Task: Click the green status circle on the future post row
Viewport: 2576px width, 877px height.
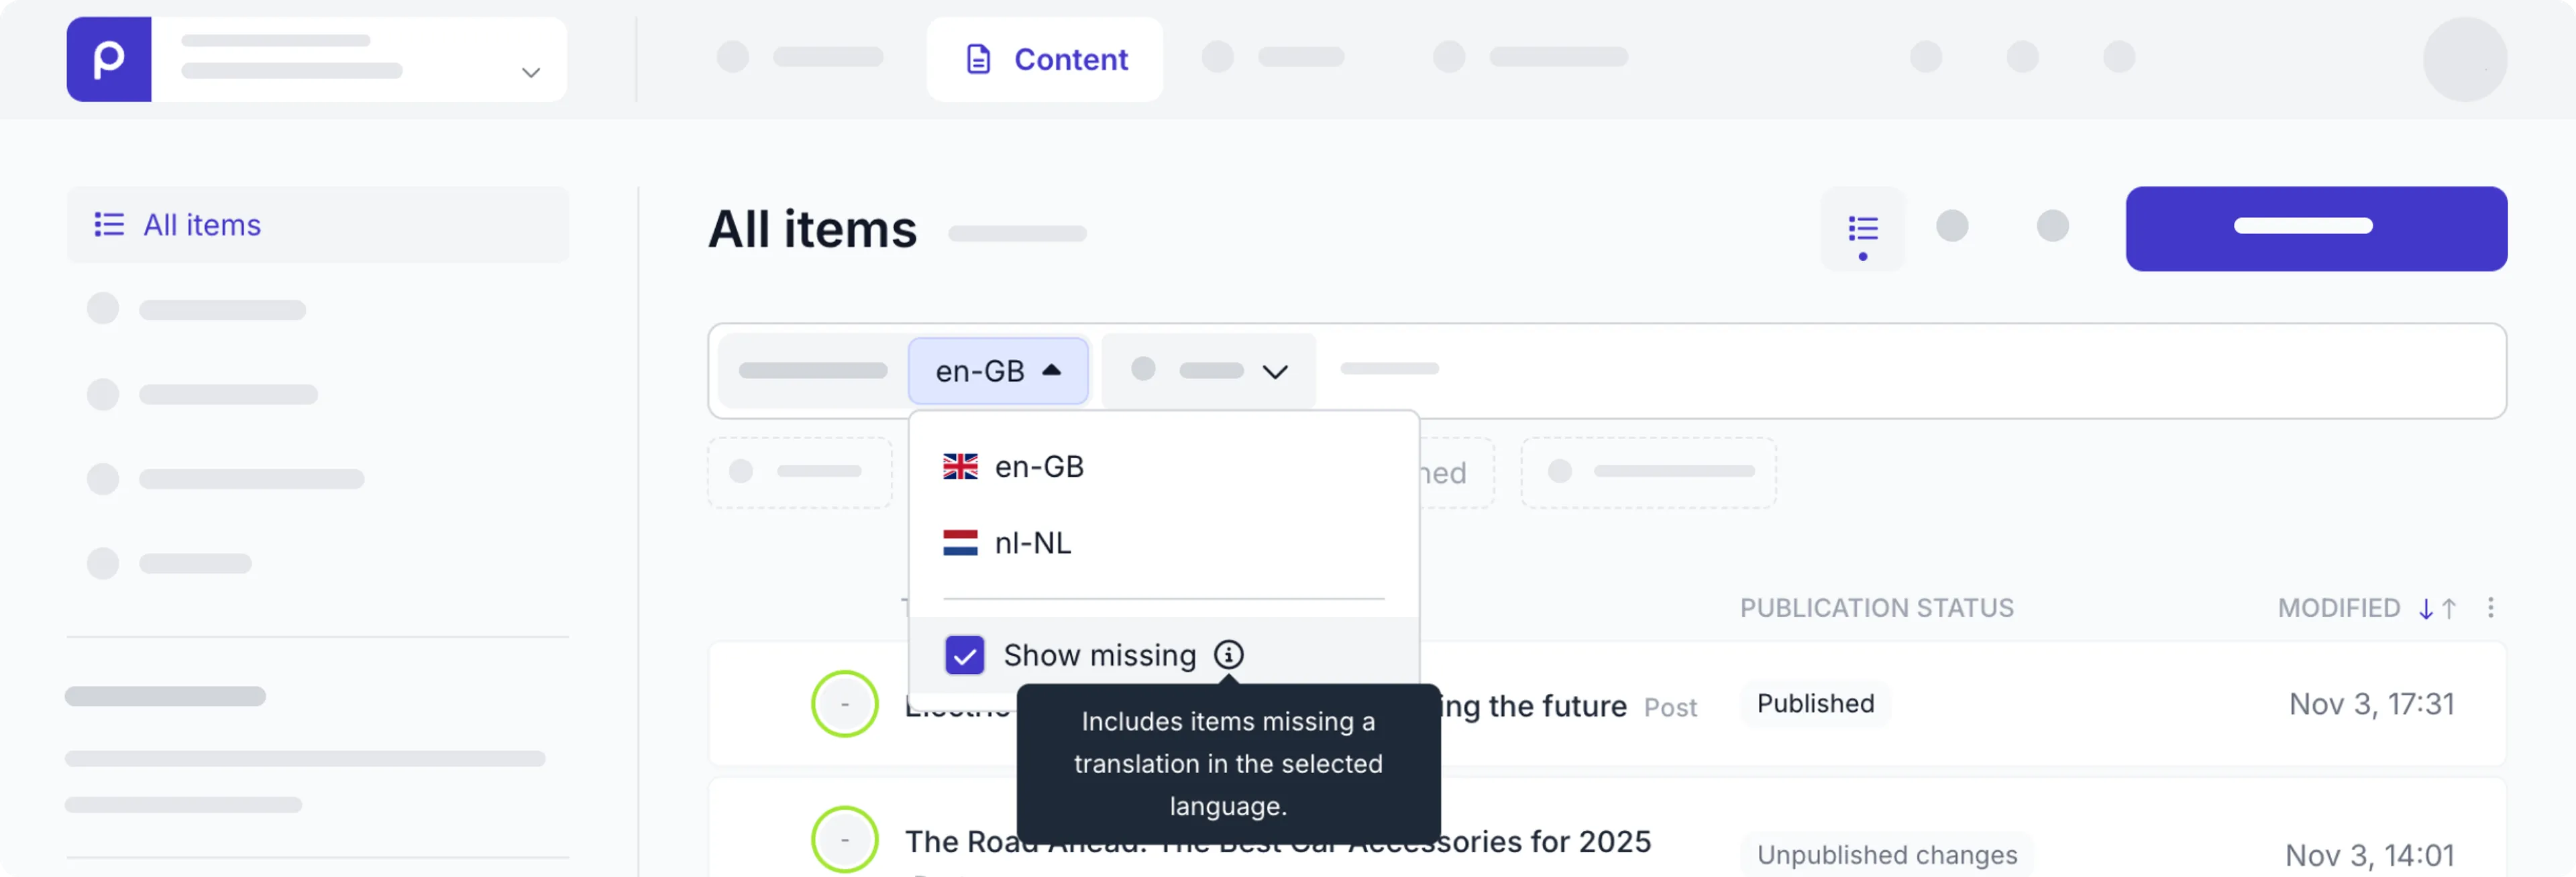Action: pos(844,703)
